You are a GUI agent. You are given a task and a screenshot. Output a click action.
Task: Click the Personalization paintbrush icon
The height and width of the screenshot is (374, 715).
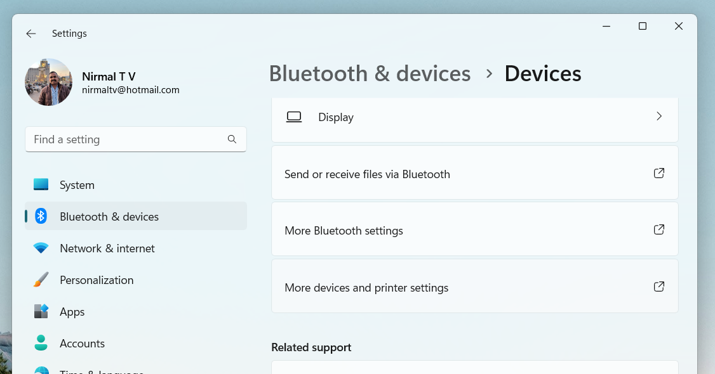(41, 280)
